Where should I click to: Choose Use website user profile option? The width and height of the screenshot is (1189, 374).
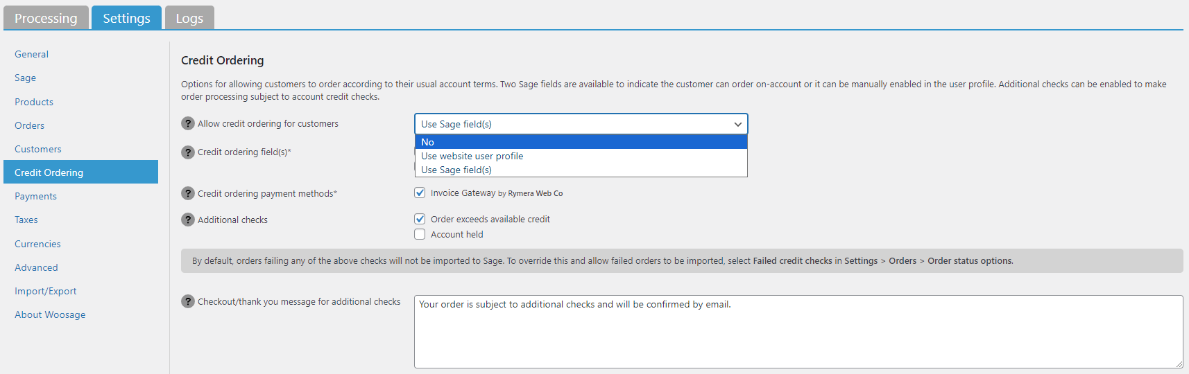pyautogui.click(x=581, y=156)
